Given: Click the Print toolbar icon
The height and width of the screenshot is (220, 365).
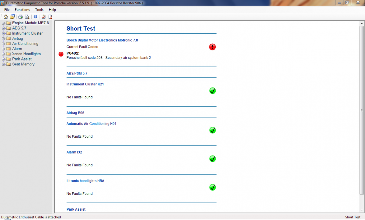Looking at the screenshot, I should (x=20, y=17).
